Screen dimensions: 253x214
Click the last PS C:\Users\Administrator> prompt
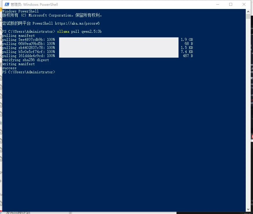point(29,72)
